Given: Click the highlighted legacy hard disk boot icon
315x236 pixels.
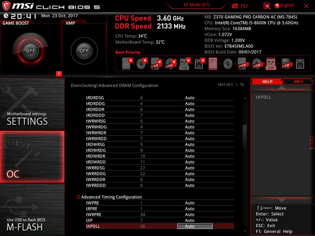Looking at the screenshot, I should click(x=213, y=64).
